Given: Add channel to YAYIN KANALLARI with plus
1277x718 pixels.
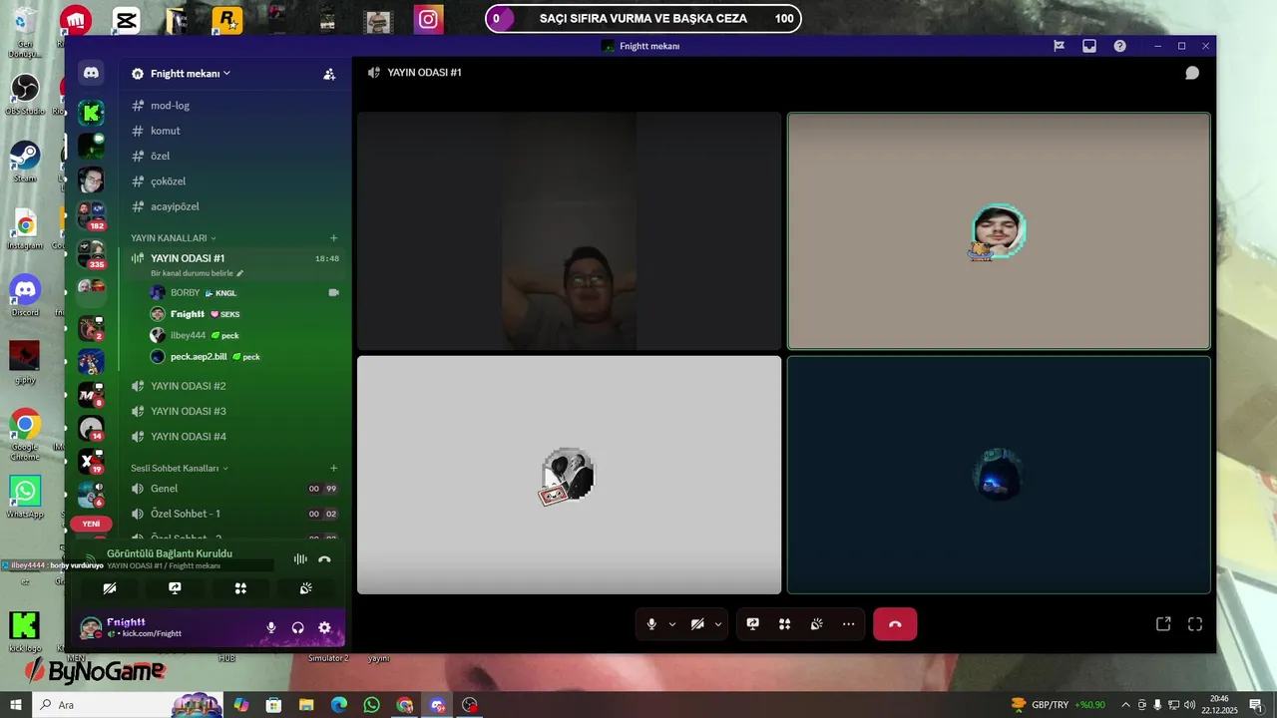Looking at the screenshot, I should (x=333, y=238).
